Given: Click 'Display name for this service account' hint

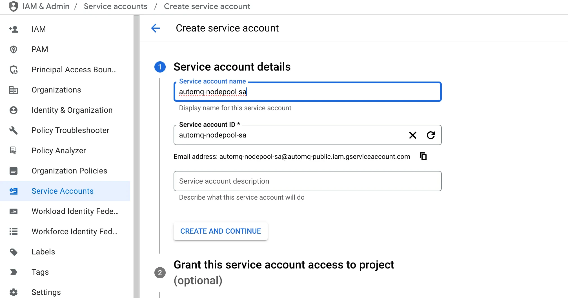Looking at the screenshot, I should (235, 108).
